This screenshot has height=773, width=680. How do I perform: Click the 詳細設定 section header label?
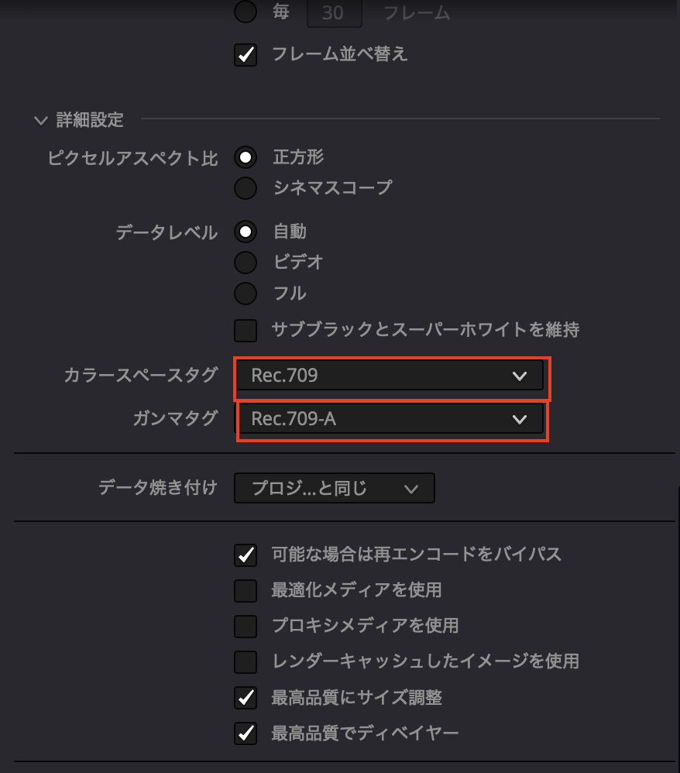tap(90, 120)
